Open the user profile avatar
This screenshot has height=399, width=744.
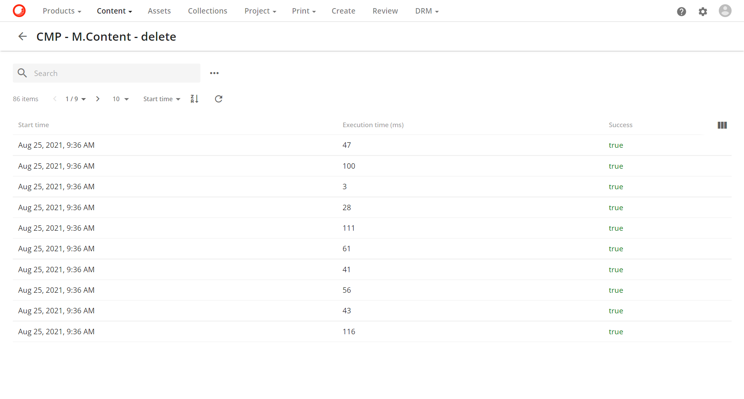pyautogui.click(x=725, y=11)
